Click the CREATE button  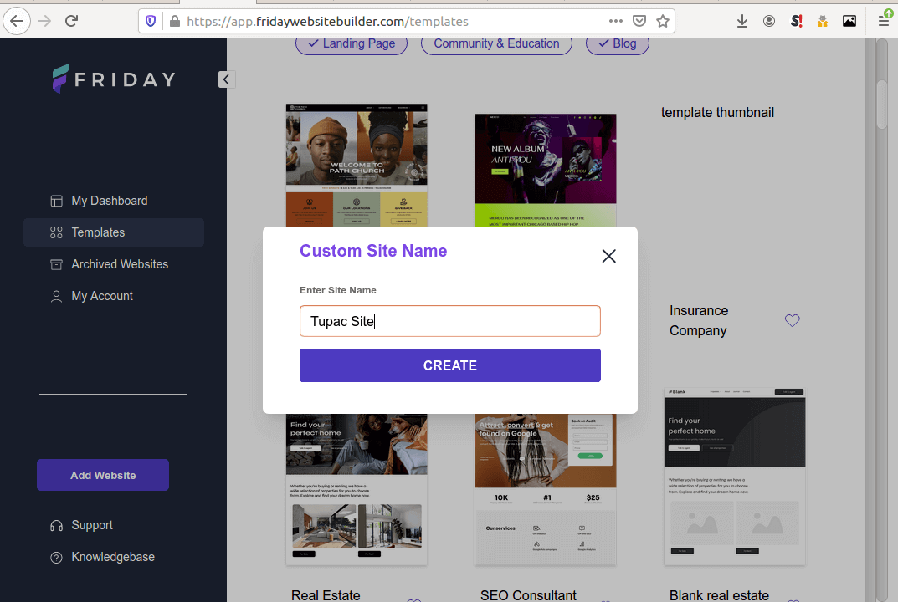[x=449, y=365]
